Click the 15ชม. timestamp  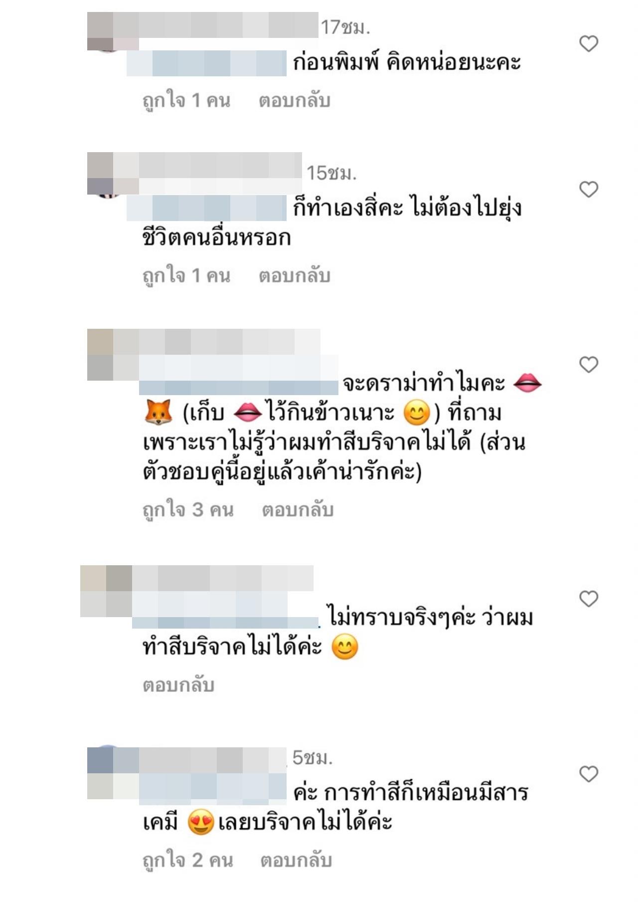tap(331, 173)
